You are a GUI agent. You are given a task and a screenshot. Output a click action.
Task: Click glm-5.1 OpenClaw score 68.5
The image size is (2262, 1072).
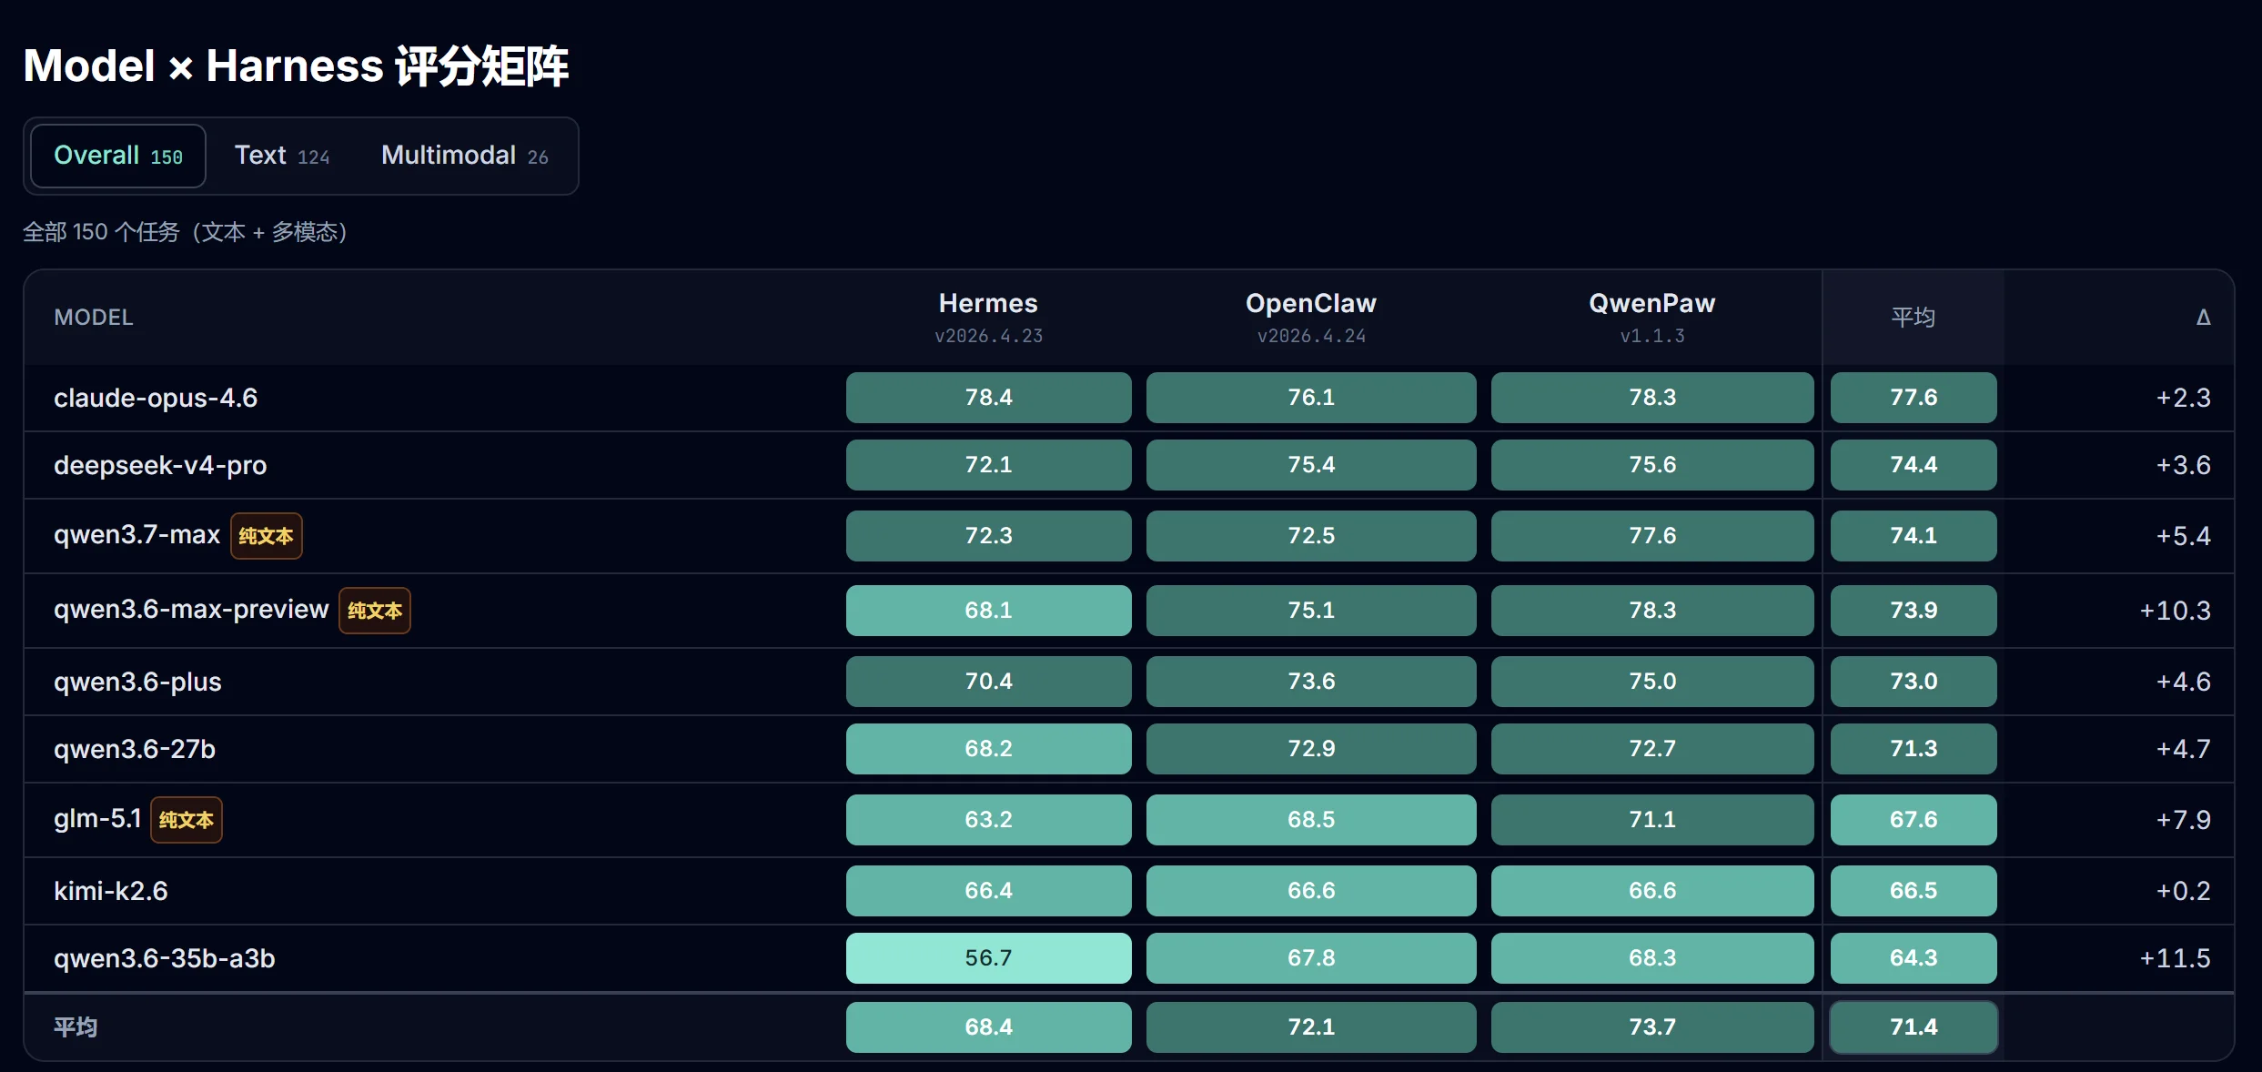tap(1311, 820)
